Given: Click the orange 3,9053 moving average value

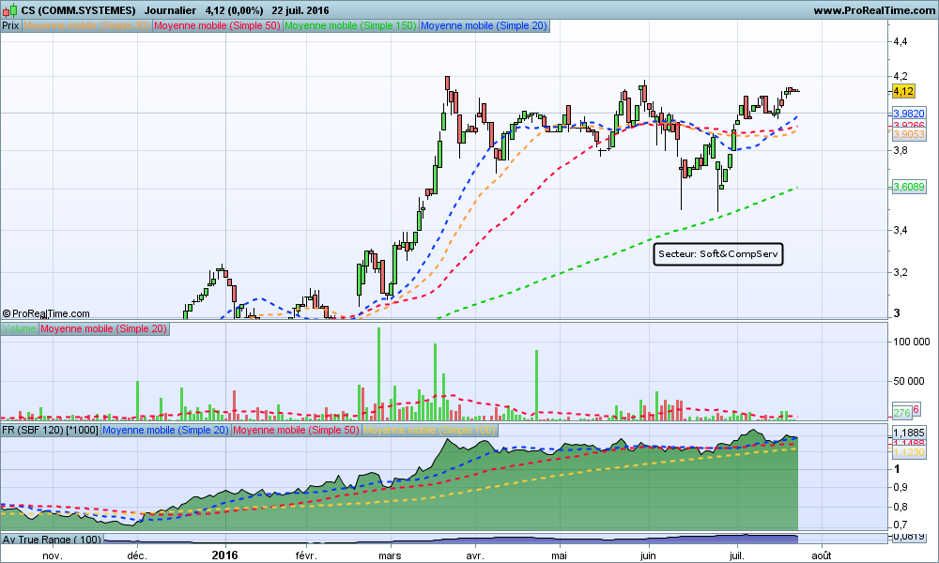Looking at the screenshot, I should [909, 134].
